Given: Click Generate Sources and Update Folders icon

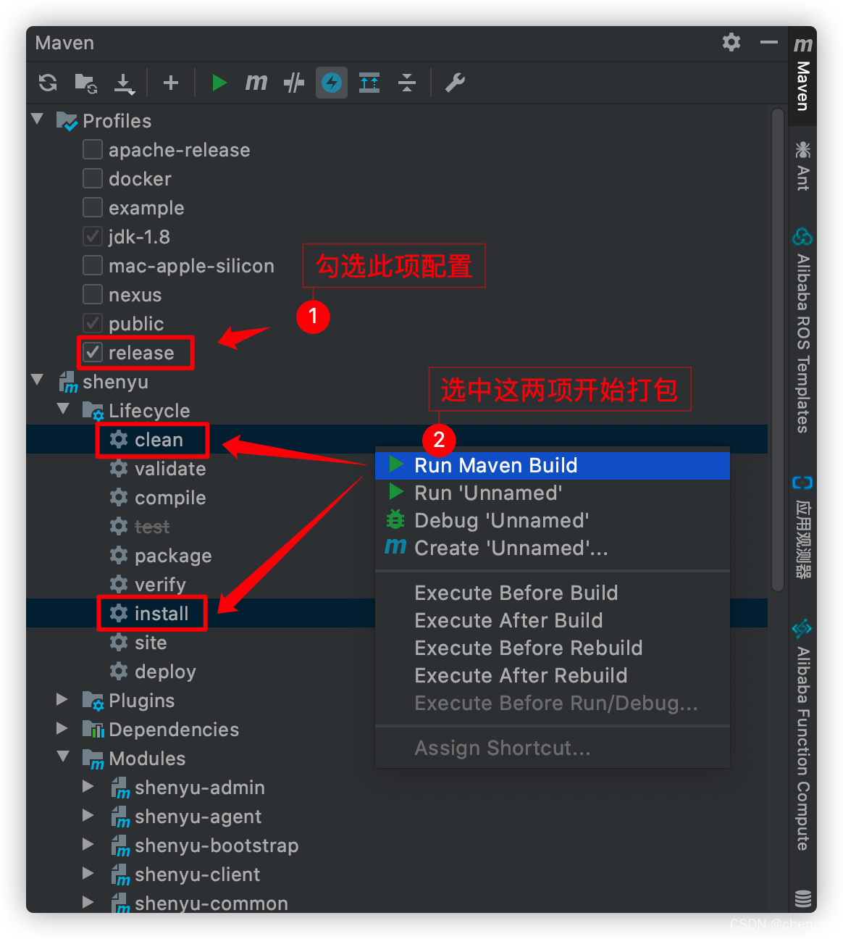Looking at the screenshot, I should 86,83.
